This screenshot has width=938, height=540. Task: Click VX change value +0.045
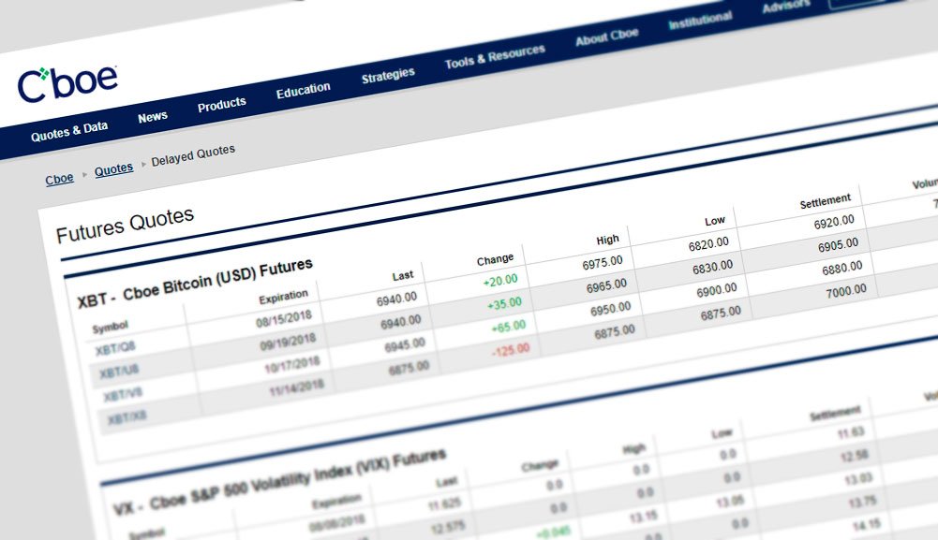point(554,532)
